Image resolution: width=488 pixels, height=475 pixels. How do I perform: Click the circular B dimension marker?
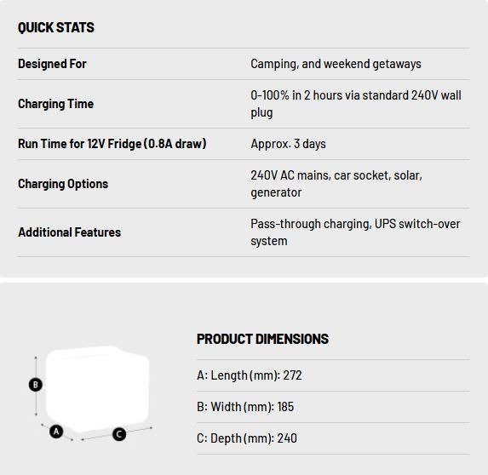click(36, 385)
